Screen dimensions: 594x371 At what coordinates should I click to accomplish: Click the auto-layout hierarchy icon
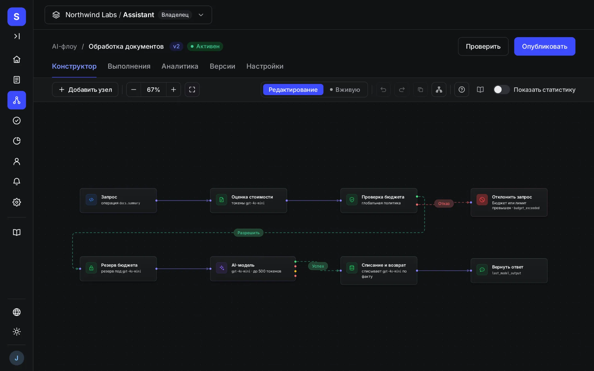click(439, 90)
